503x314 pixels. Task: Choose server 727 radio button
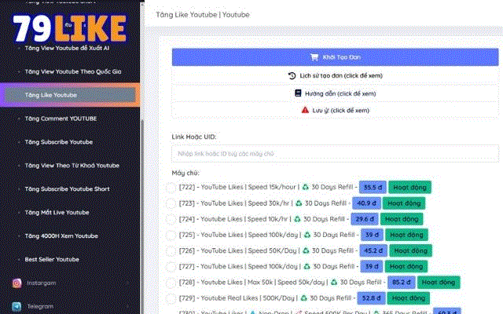[171, 267]
